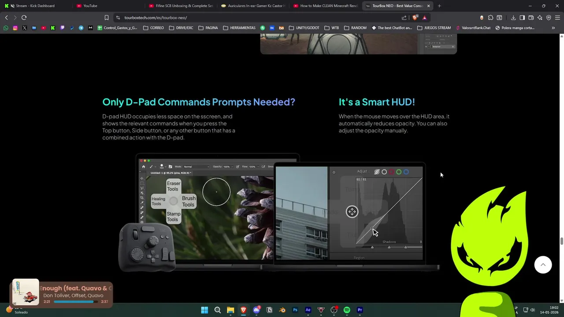
Task: Open Brave Wallet icon
Action: [531, 18]
